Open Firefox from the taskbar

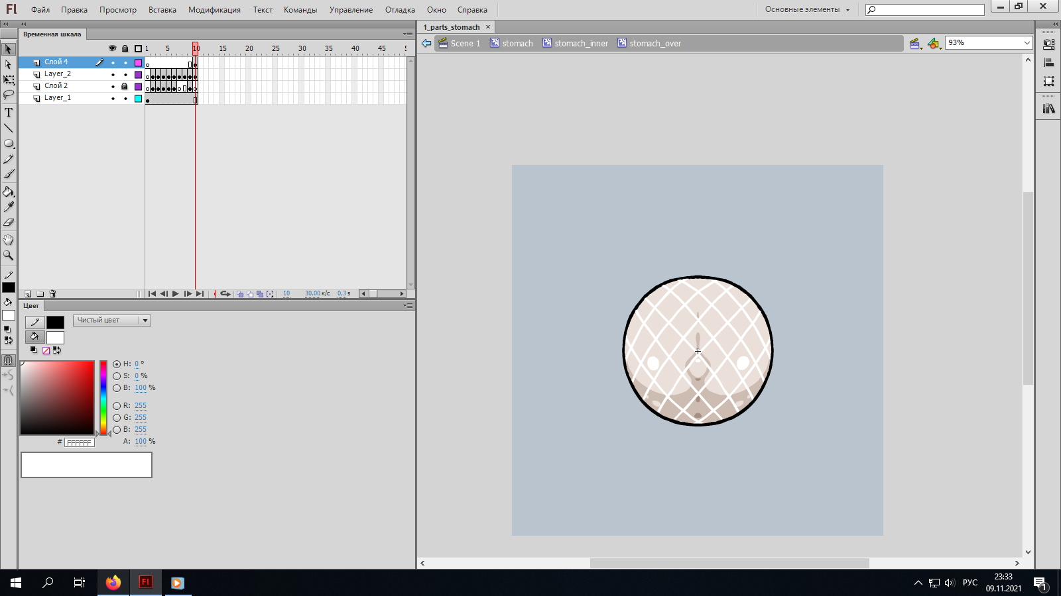click(113, 583)
